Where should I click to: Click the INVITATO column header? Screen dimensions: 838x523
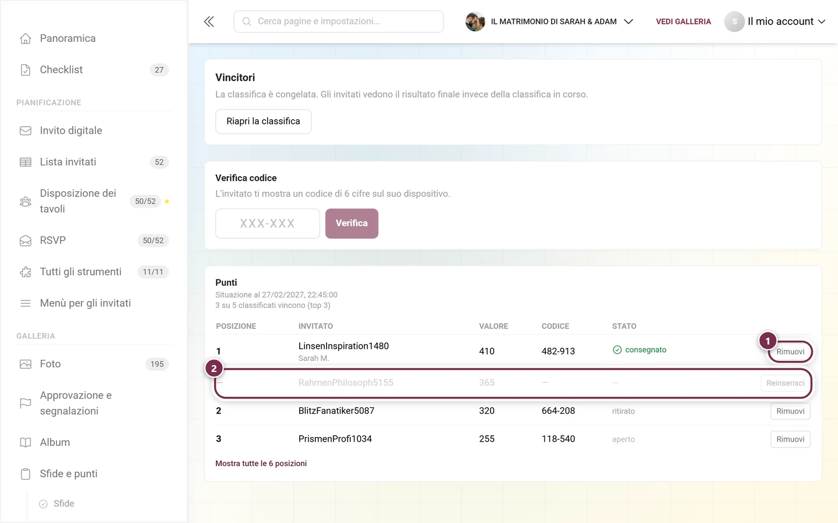[x=315, y=327]
